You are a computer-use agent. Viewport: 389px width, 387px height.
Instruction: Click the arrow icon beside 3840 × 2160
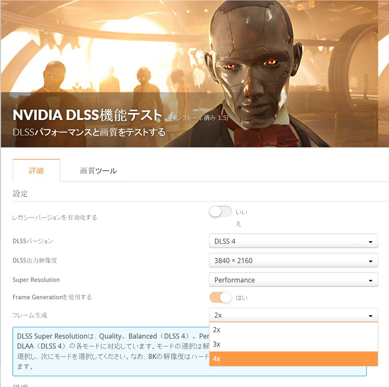[x=371, y=261]
